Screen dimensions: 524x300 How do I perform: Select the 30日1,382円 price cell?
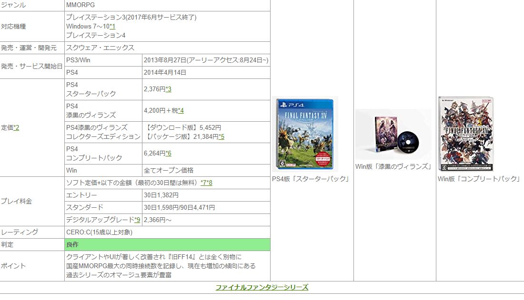coord(206,195)
